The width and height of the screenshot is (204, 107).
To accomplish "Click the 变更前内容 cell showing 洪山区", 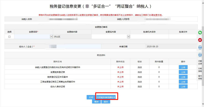I will [72, 37].
